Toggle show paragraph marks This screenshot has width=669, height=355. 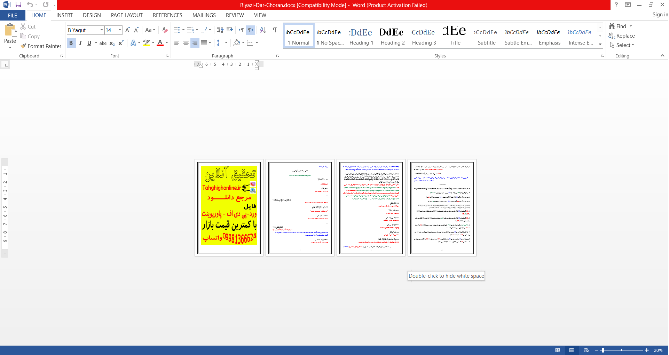tap(275, 30)
